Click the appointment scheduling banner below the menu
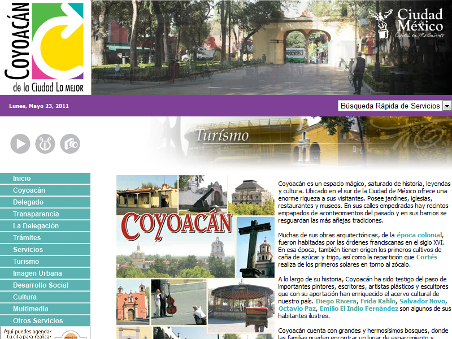Viewport: 452px width, 339px height. [x=45, y=333]
